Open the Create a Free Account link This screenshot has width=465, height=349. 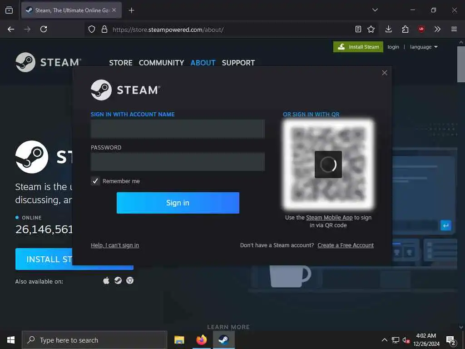[346, 245]
